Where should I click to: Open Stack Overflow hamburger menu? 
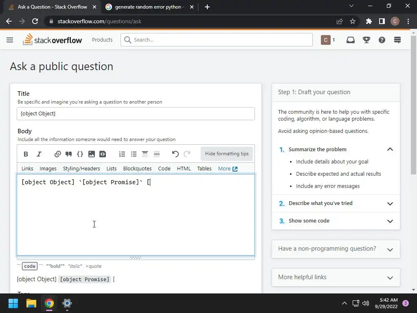(10, 40)
